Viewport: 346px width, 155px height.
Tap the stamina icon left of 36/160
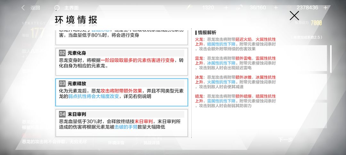click(x=239, y=7)
